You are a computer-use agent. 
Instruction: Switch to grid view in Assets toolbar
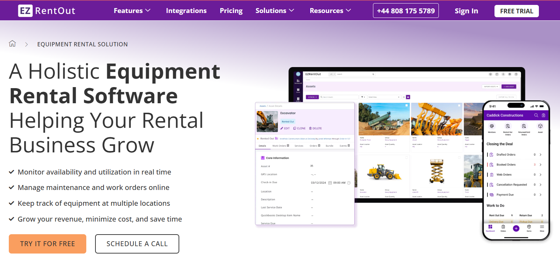coord(408,97)
